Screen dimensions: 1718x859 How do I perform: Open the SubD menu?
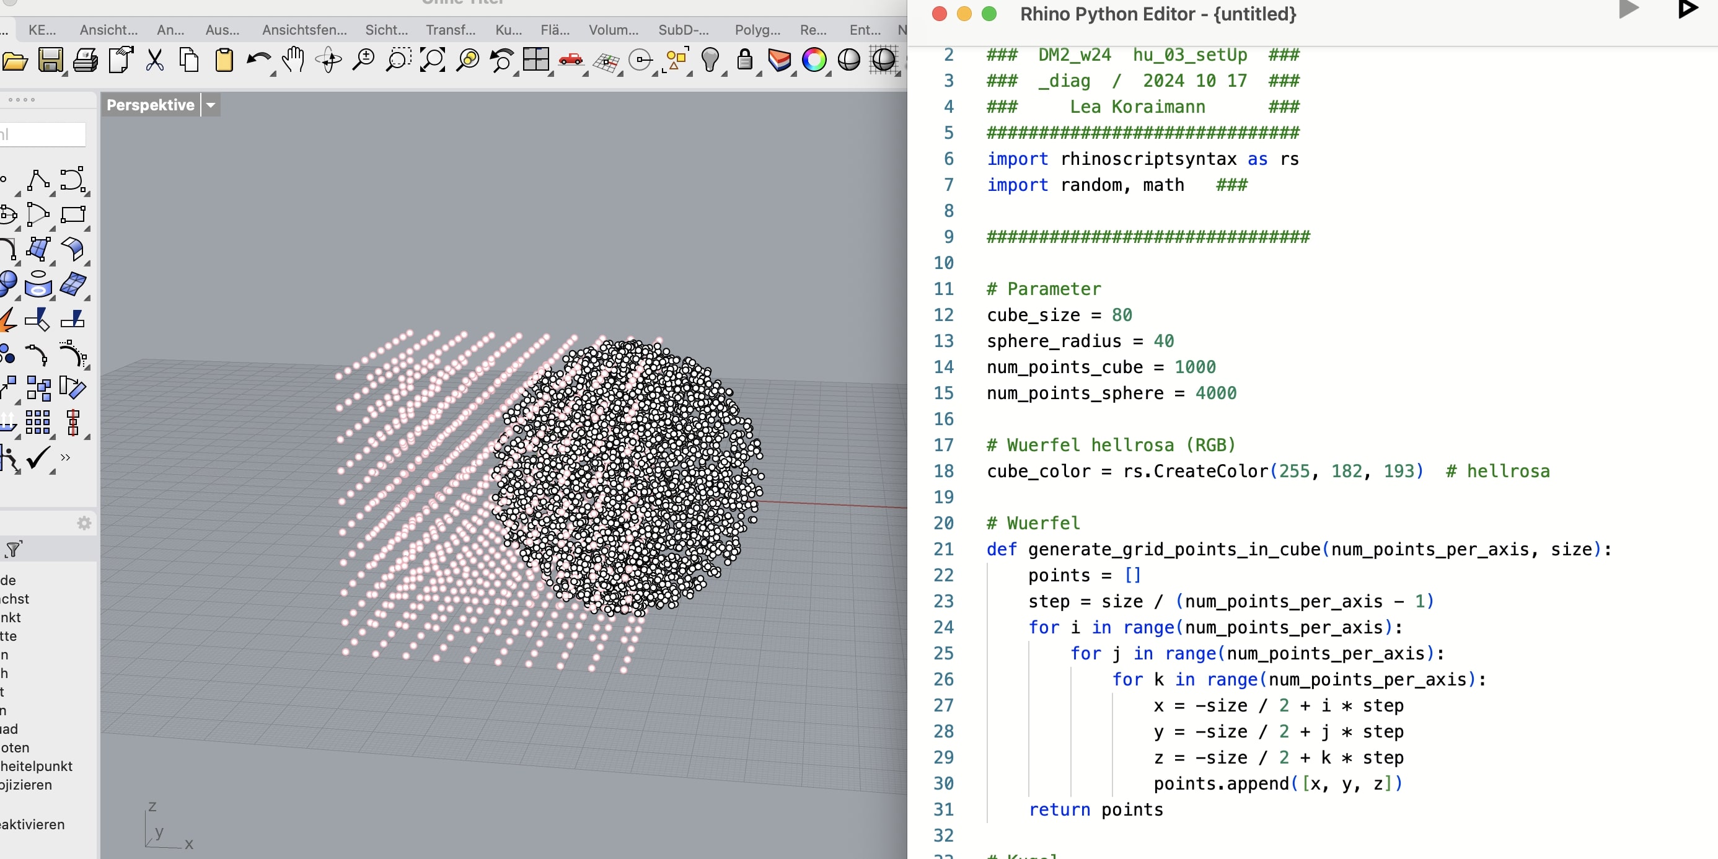[x=682, y=29]
